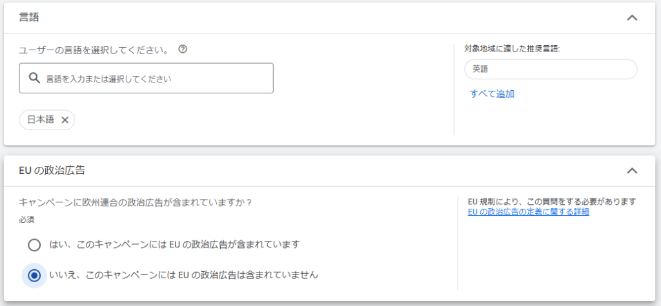Click the 言語 section header title
Screen dimensions: 661x306
[29, 17]
